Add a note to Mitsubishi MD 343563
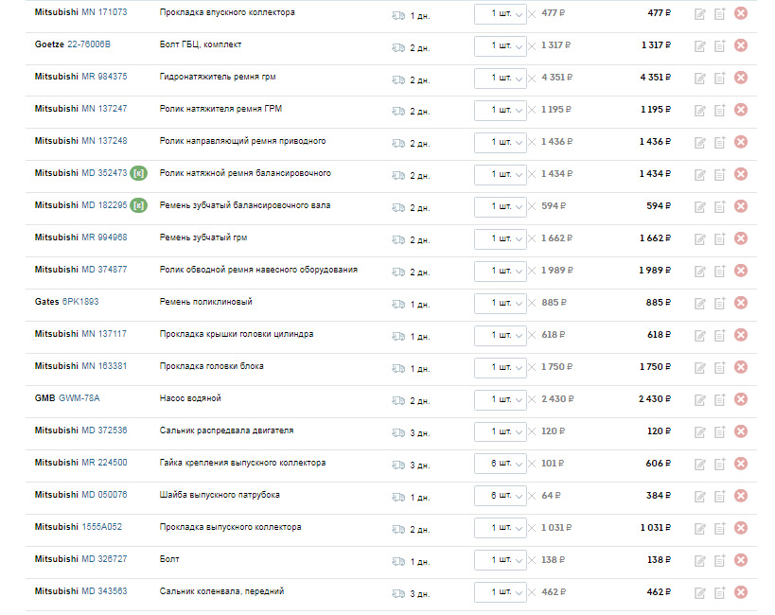This screenshot has width=775, height=615. tap(719, 592)
